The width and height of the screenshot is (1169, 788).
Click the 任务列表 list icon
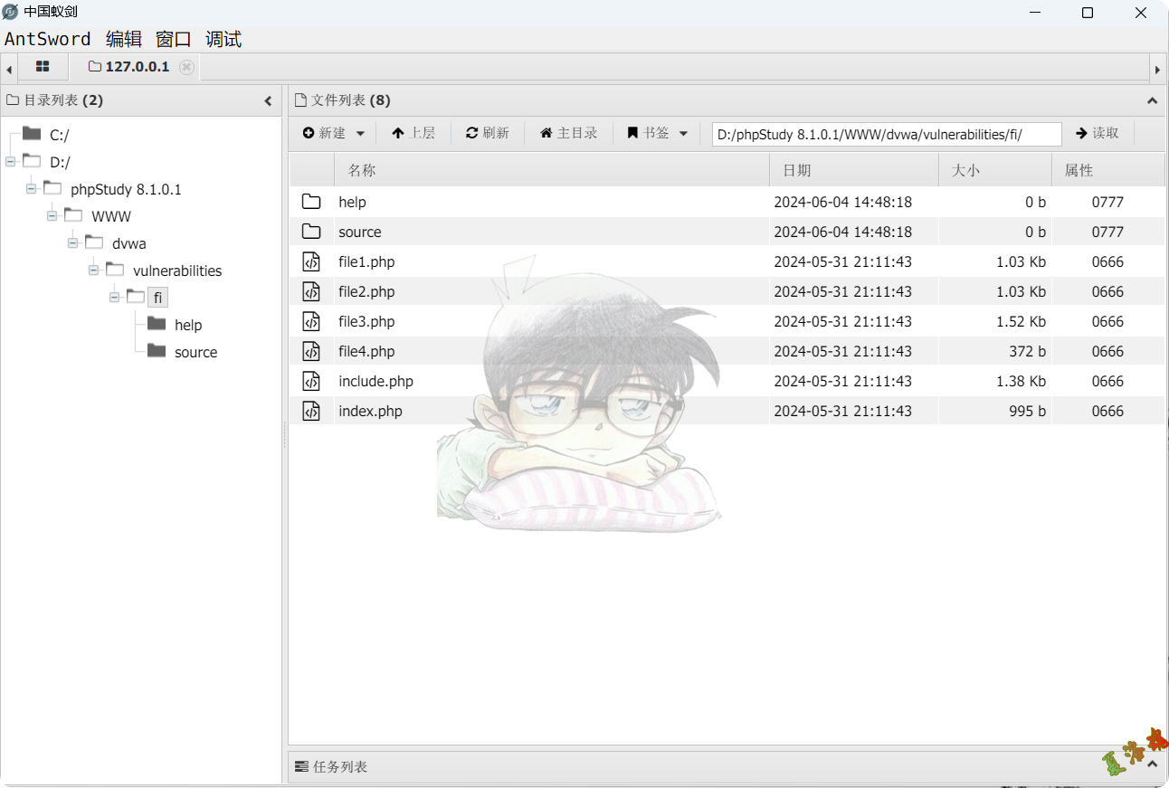click(x=302, y=766)
